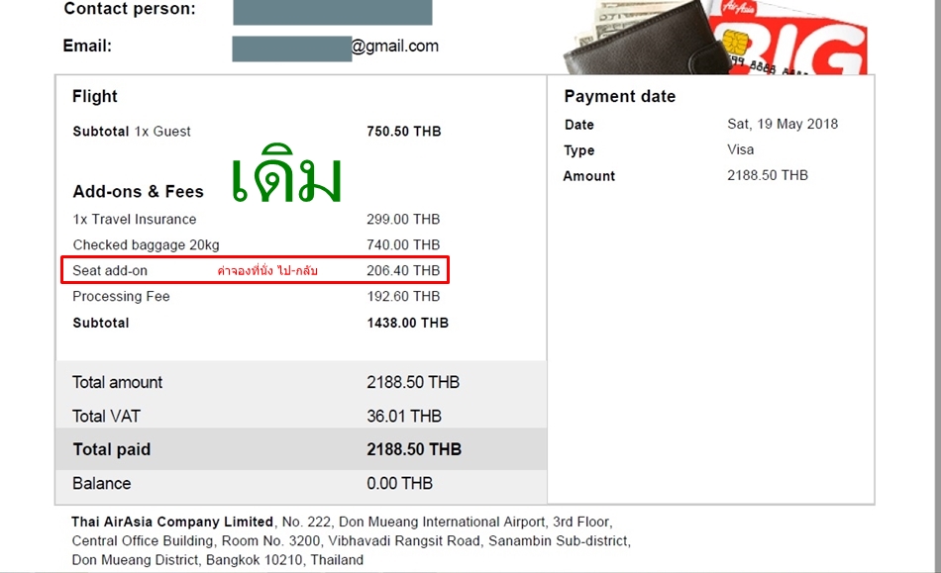The image size is (941, 573).
Task: Select the 206.40 THB seat add-on amount
Action: (x=403, y=270)
